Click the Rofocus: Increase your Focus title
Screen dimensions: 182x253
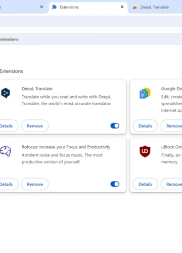click(x=66, y=147)
